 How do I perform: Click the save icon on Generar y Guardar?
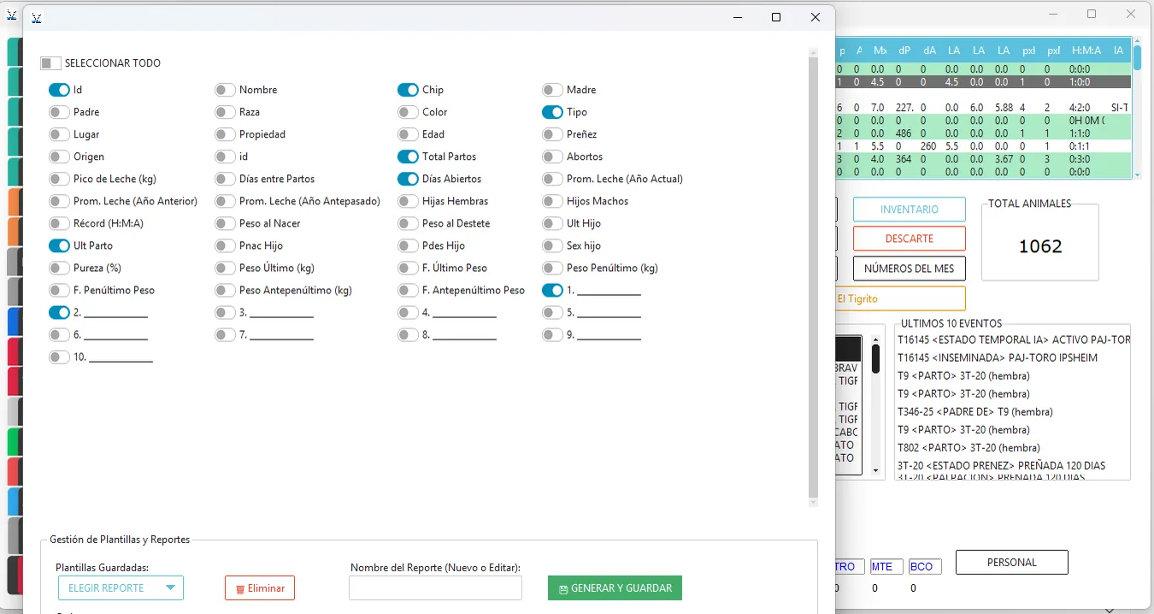(x=563, y=589)
